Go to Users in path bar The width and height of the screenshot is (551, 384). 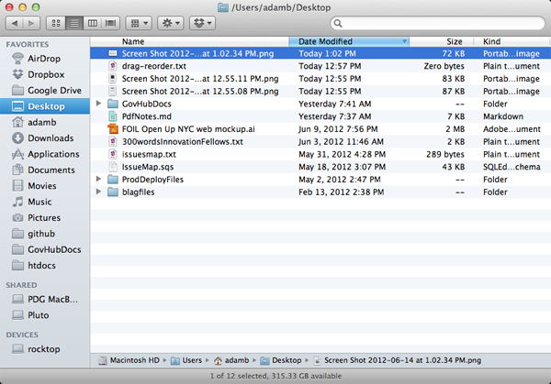click(186, 360)
